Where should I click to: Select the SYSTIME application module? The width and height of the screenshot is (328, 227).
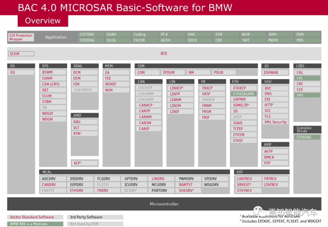click(x=91, y=34)
